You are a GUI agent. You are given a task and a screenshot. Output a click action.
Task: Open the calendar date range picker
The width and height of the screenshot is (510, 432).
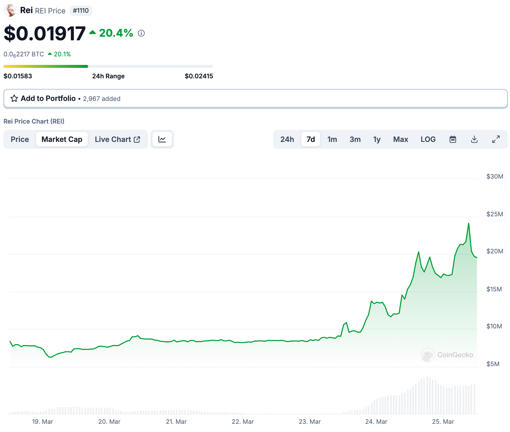click(453, 139)
